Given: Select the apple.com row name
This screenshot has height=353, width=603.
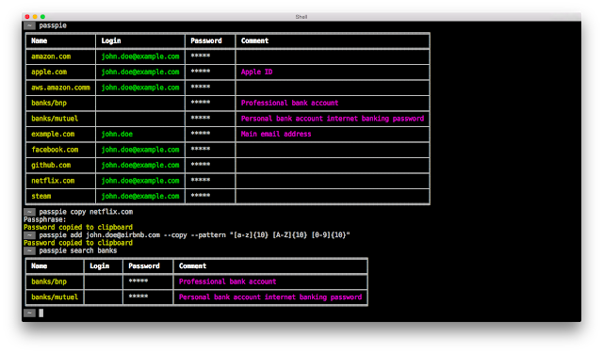Looking at the screenshot, I should [49, 72].
